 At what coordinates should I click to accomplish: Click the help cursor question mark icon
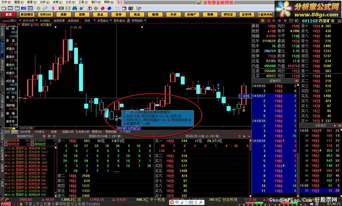pos(139,8)
